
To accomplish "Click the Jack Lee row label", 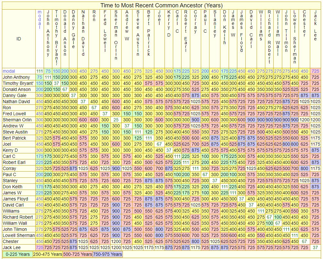I will tap(12, 247).
